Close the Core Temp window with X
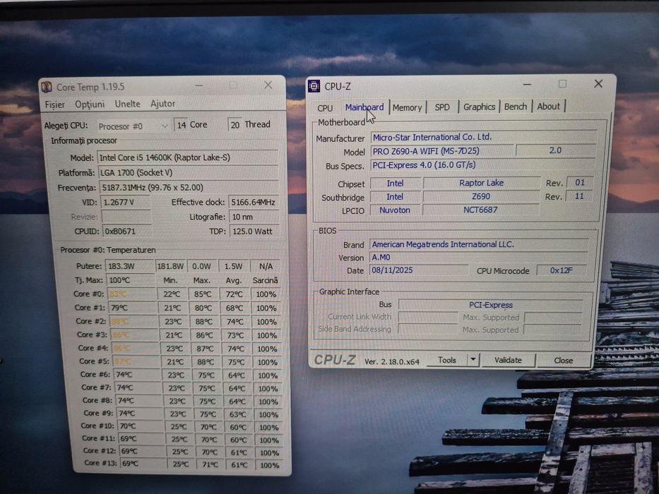659x494 pixels. click(x=268, y=85)
